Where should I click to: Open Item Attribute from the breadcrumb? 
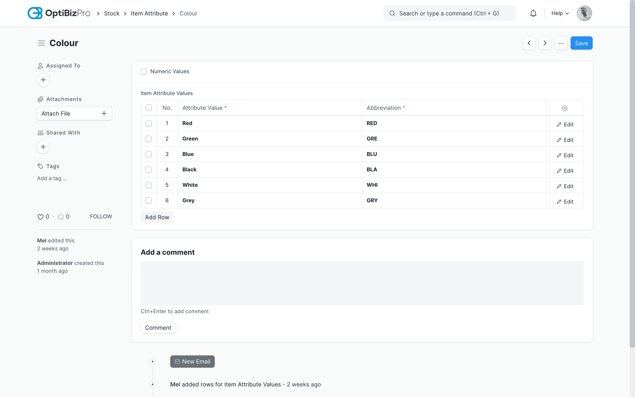[x=149, y=13]
